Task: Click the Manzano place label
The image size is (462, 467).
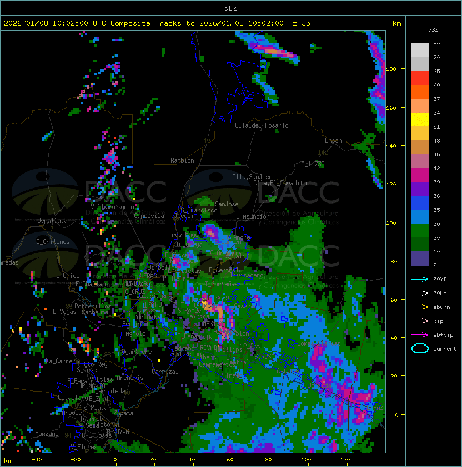Action: coord(47,434)
